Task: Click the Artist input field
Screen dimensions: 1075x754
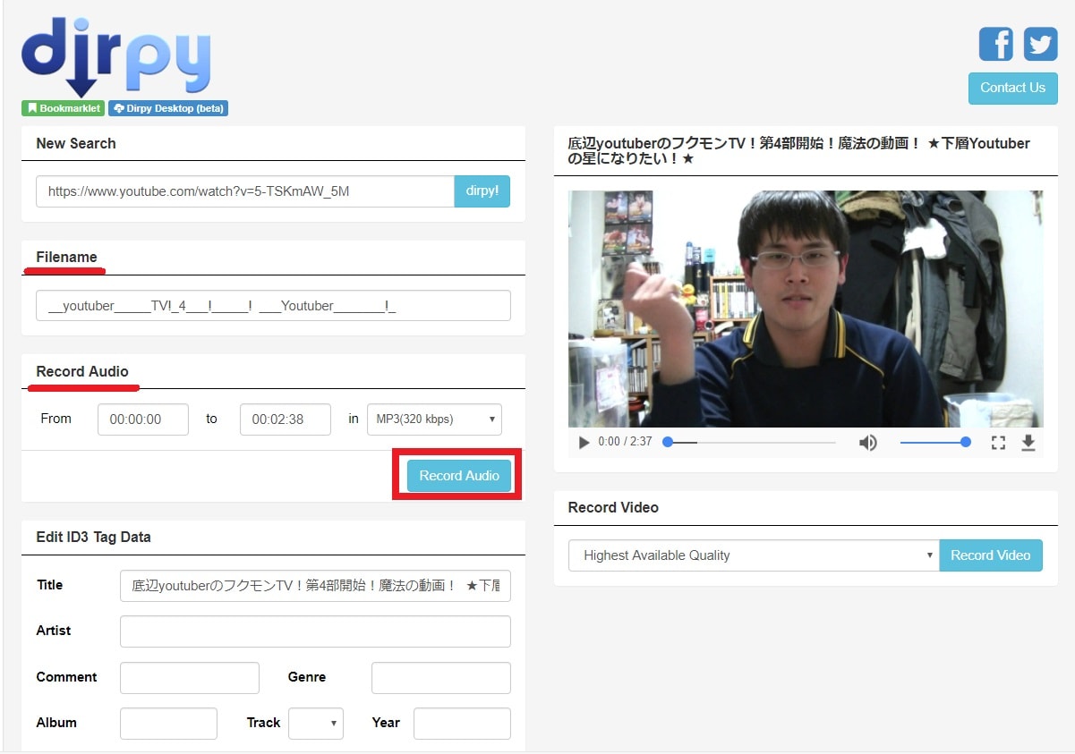Action: pos(315,631)
